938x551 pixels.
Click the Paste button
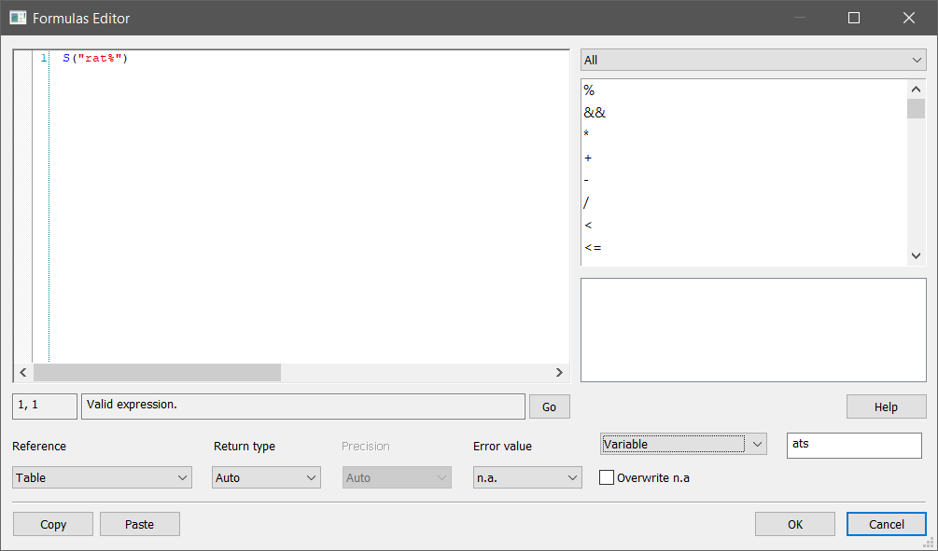click(x=139, y=524)
